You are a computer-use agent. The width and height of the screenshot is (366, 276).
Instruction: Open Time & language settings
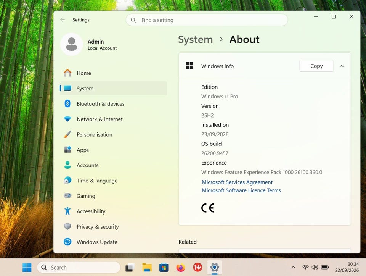tap(114, 181)
